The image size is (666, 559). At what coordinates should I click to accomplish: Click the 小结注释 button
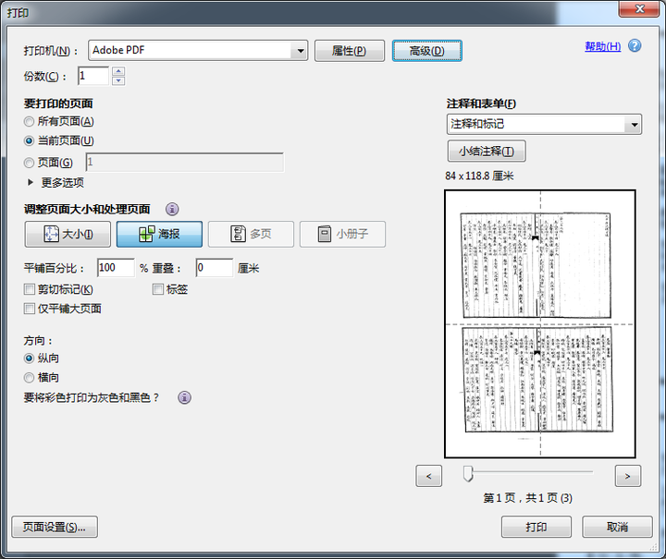(x=487, y=151)
